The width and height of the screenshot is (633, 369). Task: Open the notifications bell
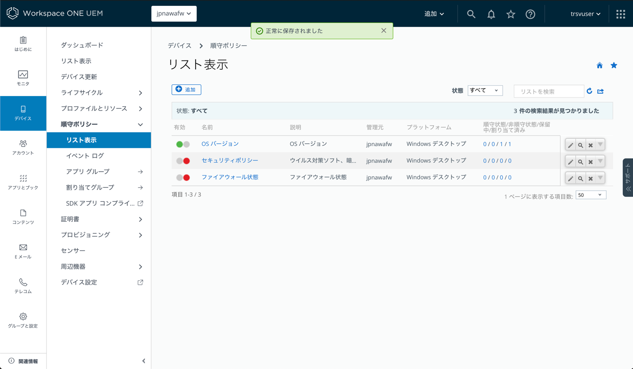491,14
